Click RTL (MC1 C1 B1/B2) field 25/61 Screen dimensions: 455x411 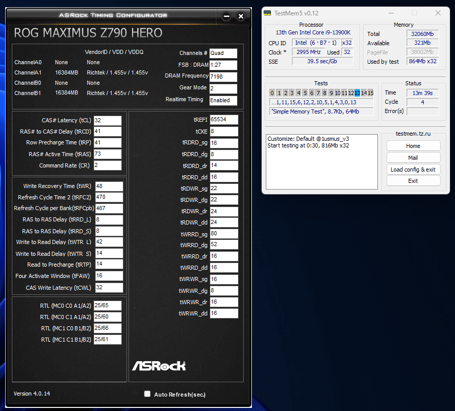(107, 340)
